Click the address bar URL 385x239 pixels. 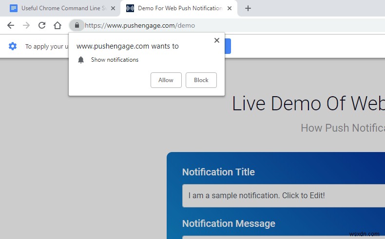(x=140, y=25)
